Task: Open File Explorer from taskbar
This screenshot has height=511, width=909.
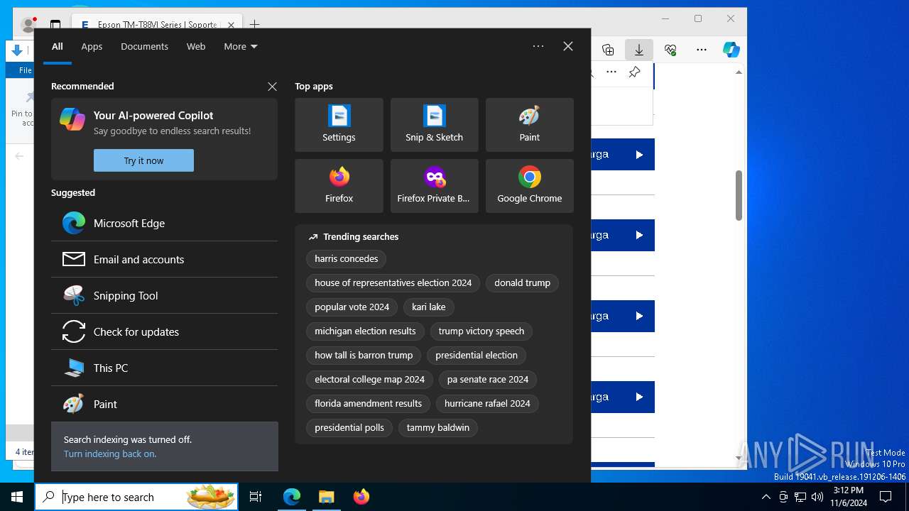Action: [326, 497]
